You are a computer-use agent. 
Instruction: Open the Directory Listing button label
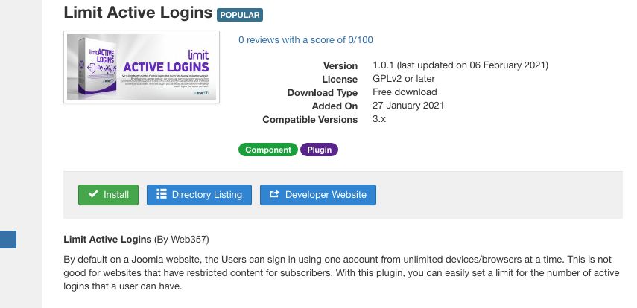tap(206, 195)
